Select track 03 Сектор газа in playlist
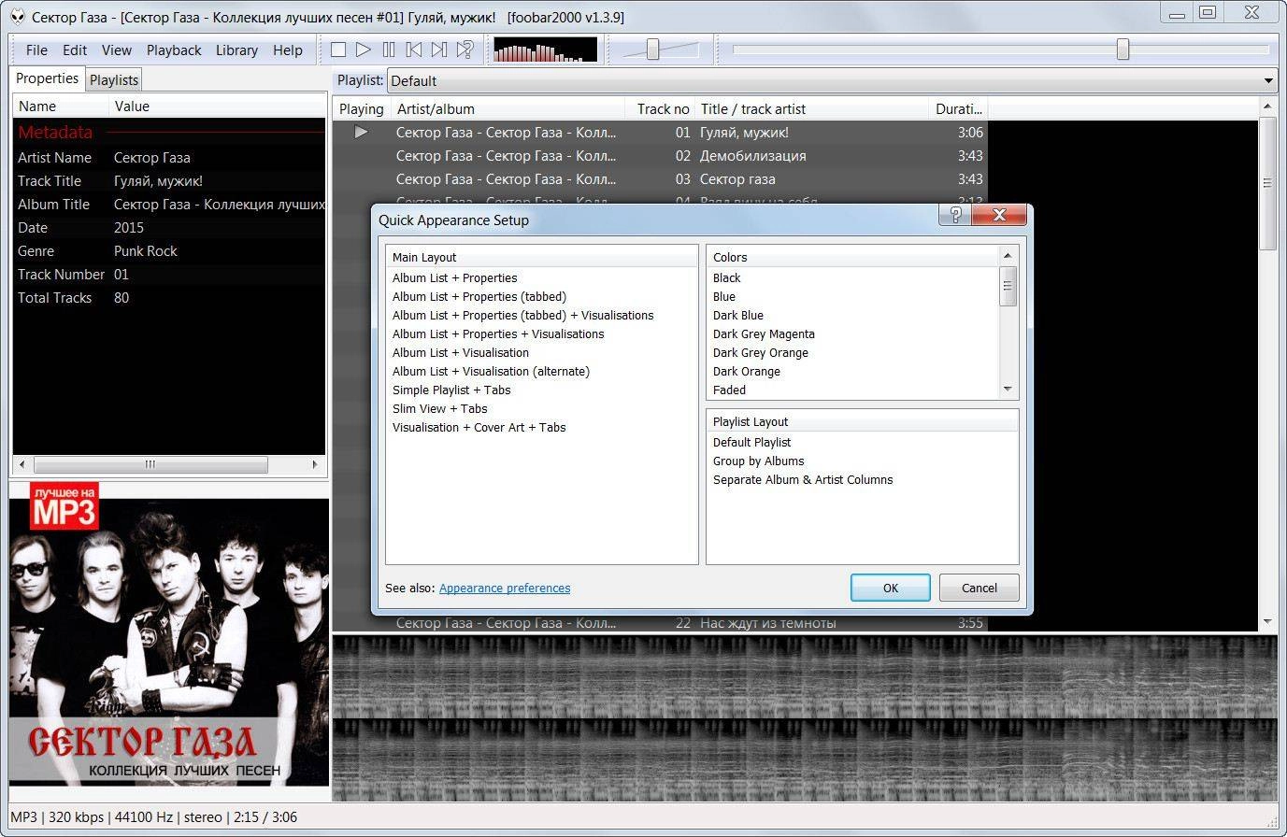Screen dimensions: 1287x837 click(x=660, y=179)
